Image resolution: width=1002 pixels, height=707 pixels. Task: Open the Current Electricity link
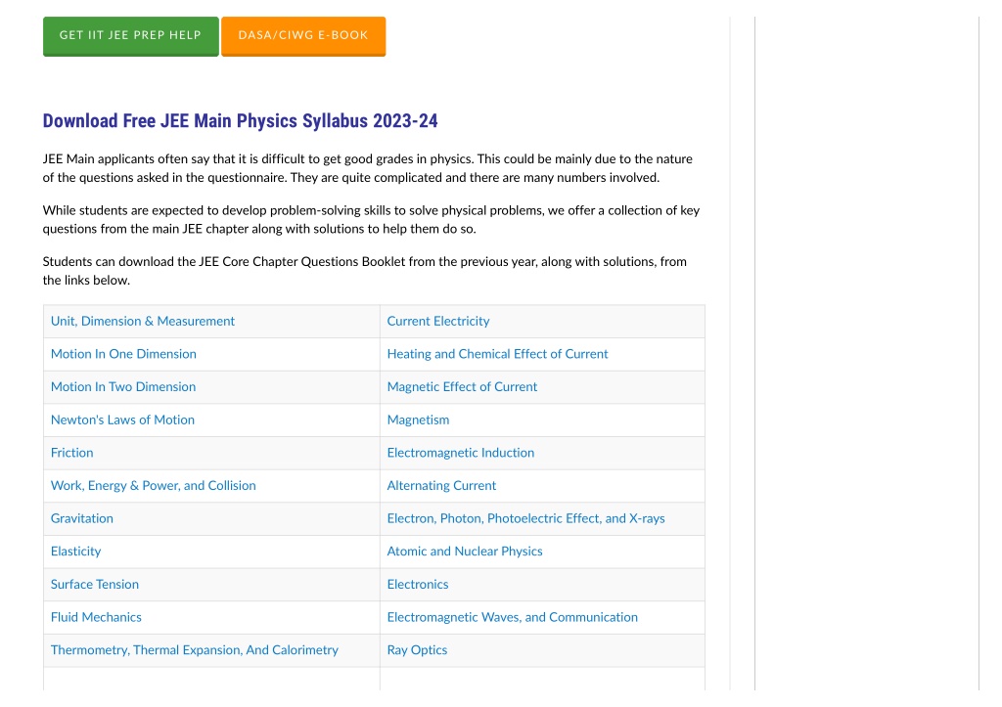point(438,322)
